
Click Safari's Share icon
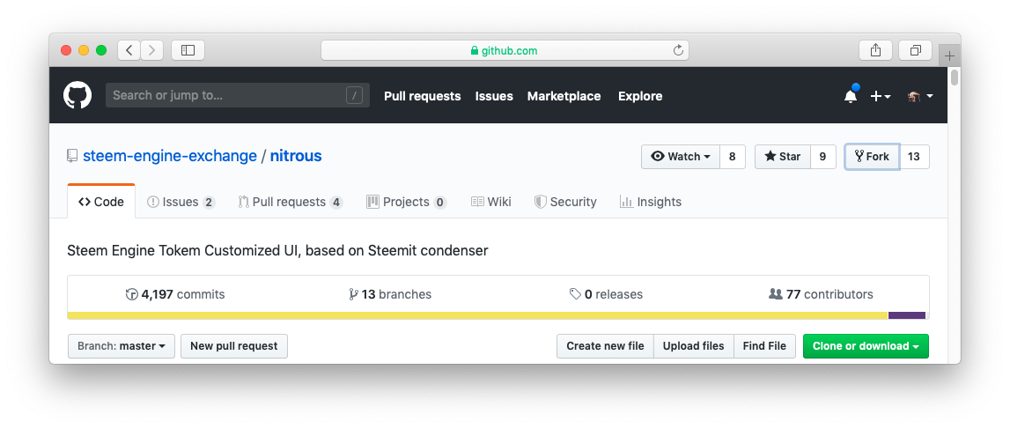(x=875, y=50)
